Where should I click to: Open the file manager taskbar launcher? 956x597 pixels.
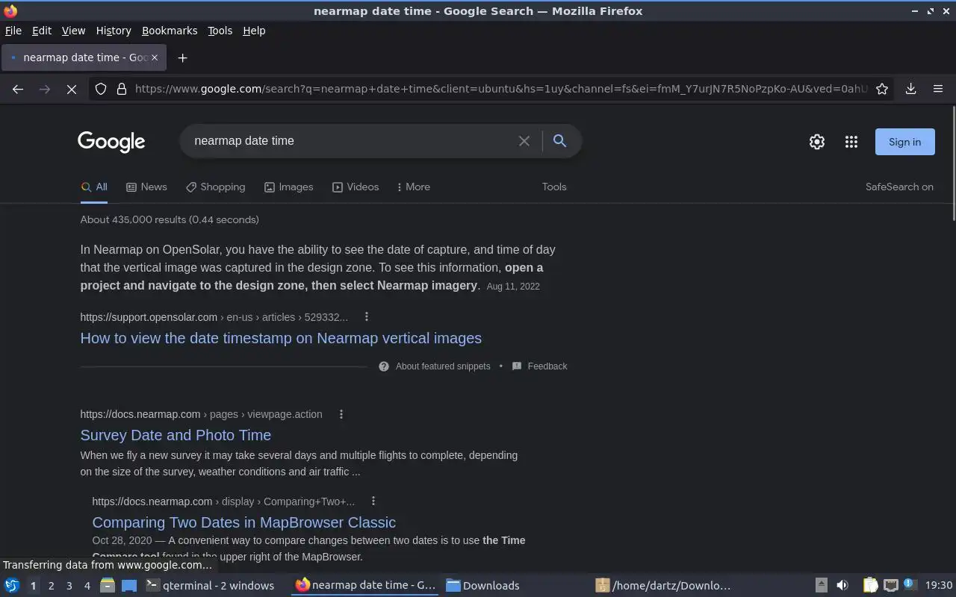coord(108,586)
